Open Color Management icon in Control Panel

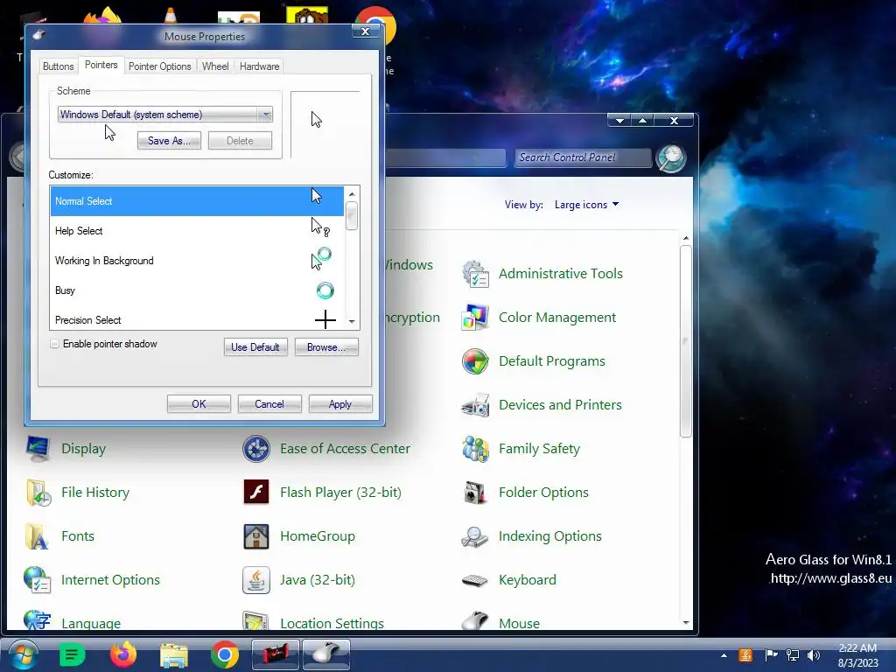(x=475, y=318)
